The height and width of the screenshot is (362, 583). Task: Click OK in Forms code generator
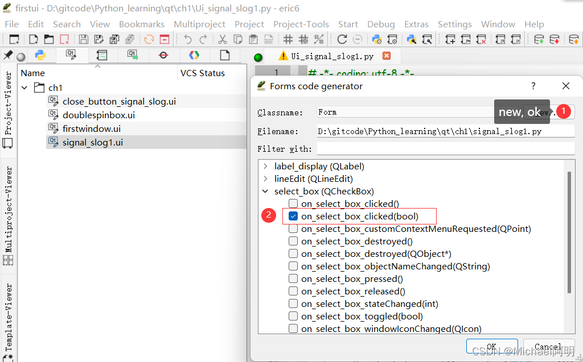491,347
